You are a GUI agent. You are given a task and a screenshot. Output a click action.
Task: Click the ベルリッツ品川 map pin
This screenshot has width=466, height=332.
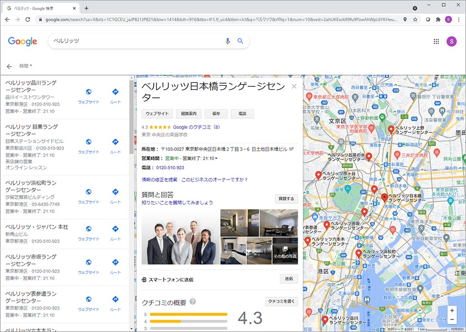[x=325, y=320]
